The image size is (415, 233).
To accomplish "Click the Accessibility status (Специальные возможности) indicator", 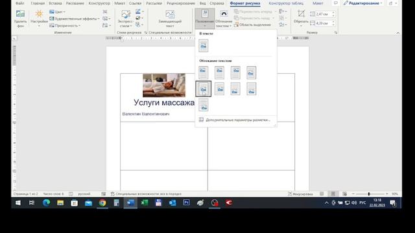I will point(146,194).
